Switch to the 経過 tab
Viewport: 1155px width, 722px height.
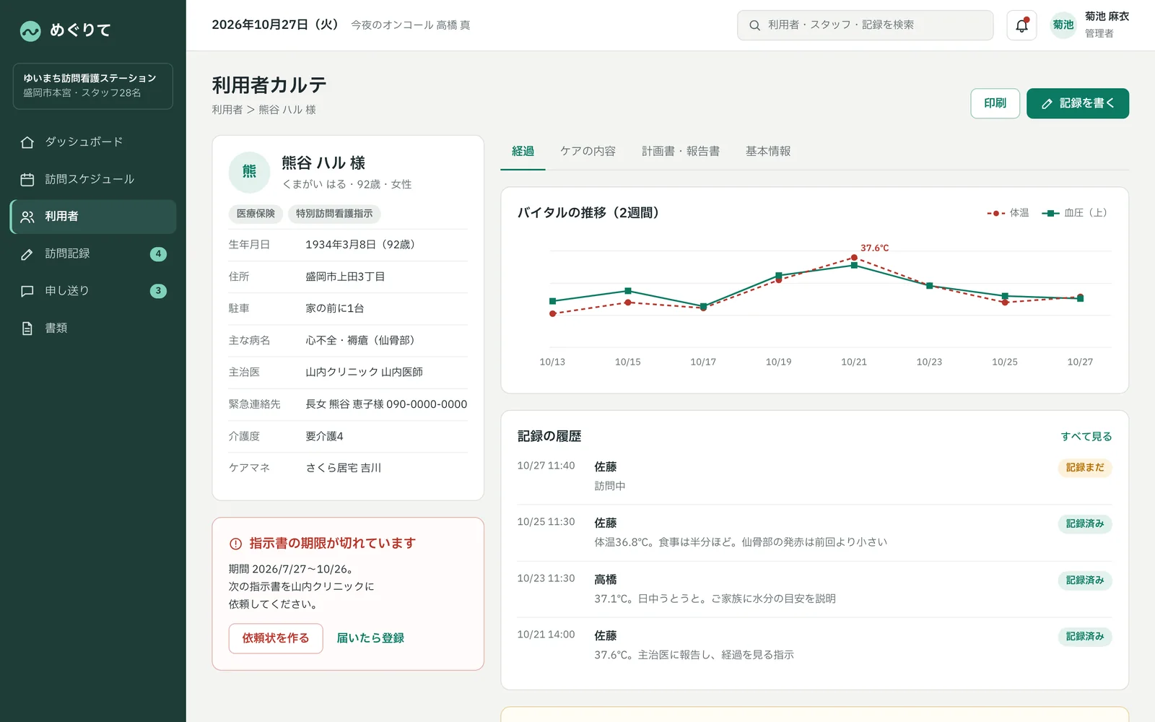[x=523, y=152]
